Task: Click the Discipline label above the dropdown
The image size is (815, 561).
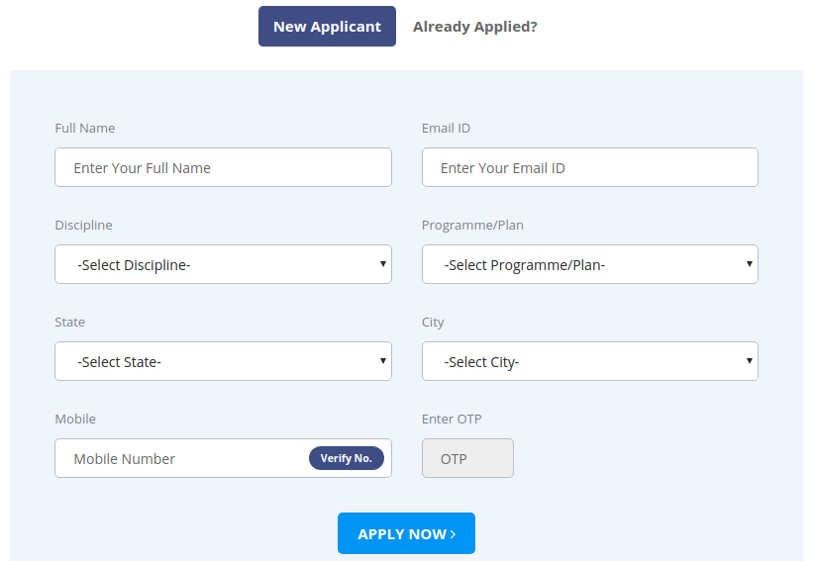Action: click(x=84, y=225)
